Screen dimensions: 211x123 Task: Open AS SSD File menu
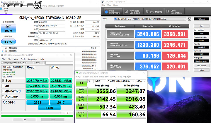pyautogui.click(x=3, y=59)
